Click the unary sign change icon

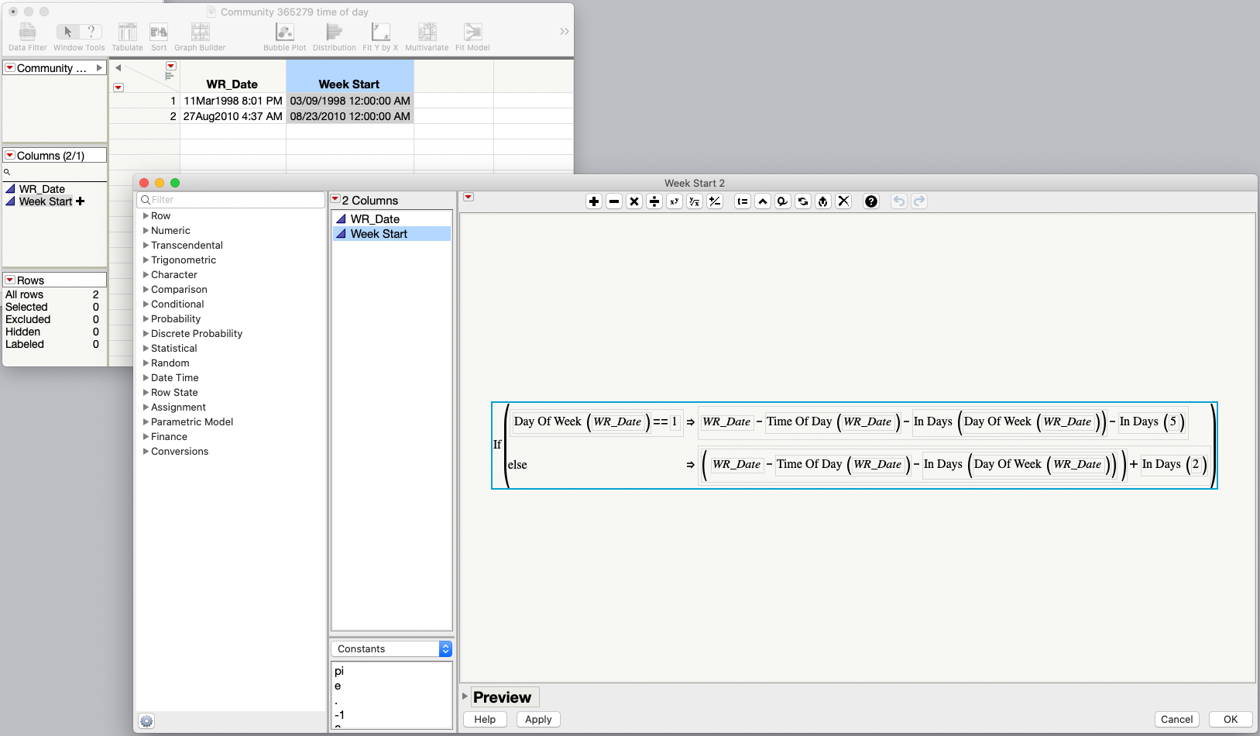pyautogui.click(x=715, y=201)
